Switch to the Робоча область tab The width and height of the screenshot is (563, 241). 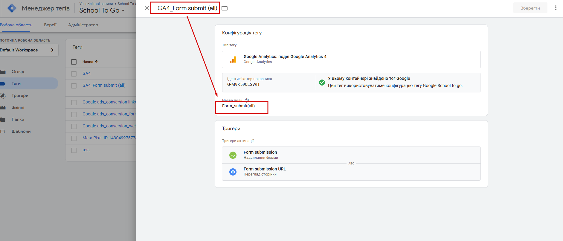(16, 25)
